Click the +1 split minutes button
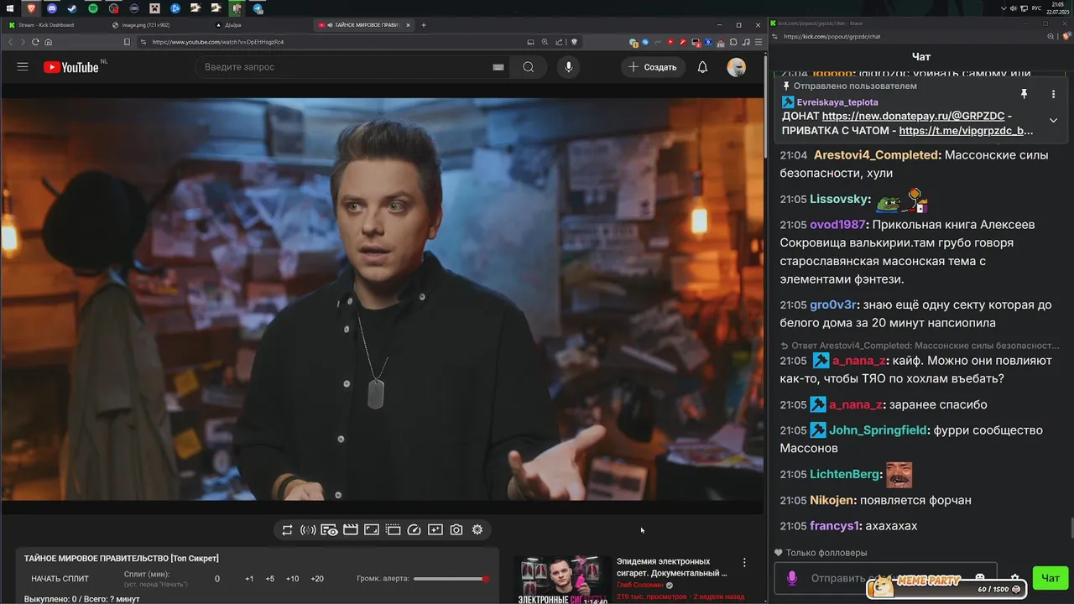The height and width of the screenshot is (604, 1074). (x=249, y=579)
